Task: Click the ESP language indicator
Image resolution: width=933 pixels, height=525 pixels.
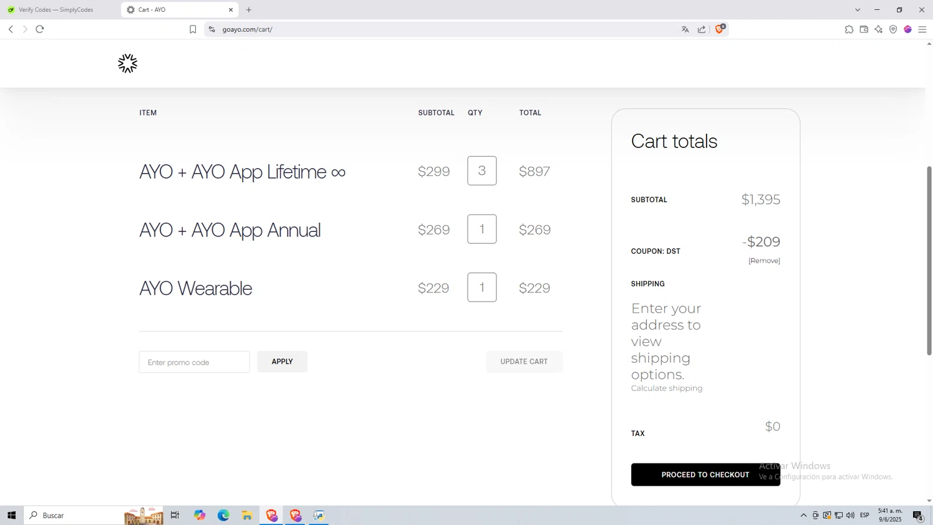Action: (x=865, y=515)
